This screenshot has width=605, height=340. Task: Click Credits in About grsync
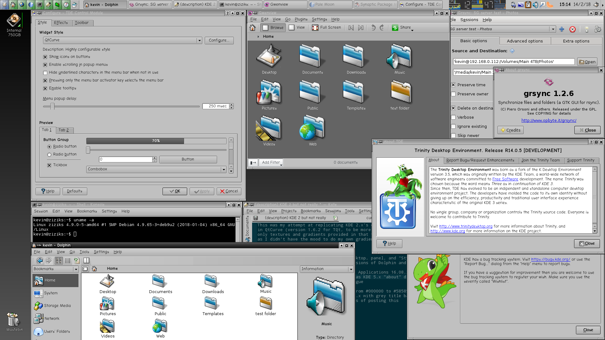coord(510,130)
